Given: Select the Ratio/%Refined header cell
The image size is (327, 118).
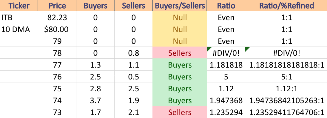Looking at the screenshot, I should click(286, 5).
